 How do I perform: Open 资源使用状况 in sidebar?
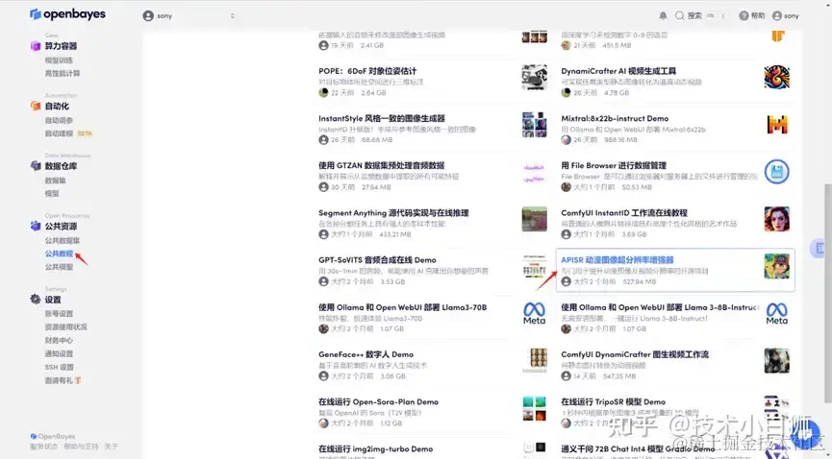(x=65, y=327)
